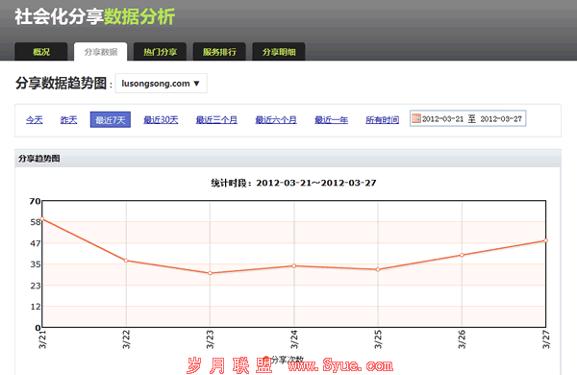Choose the 最近六个月 range link
Screen dimensions: 577x375
(276, 120)
